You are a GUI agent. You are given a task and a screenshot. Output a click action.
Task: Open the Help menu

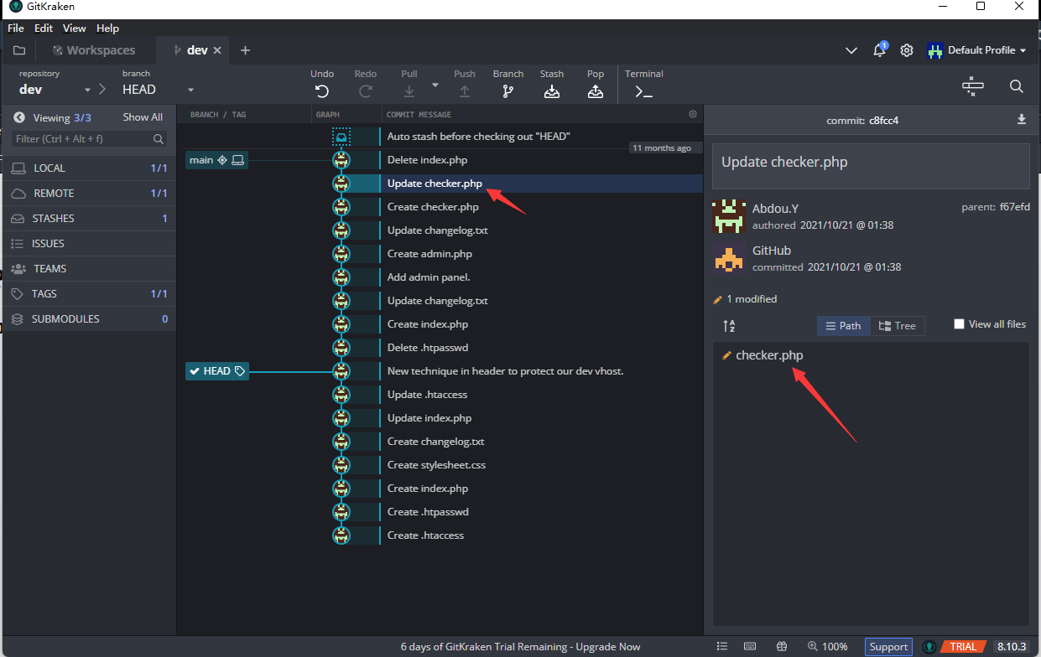click(107, 28)
